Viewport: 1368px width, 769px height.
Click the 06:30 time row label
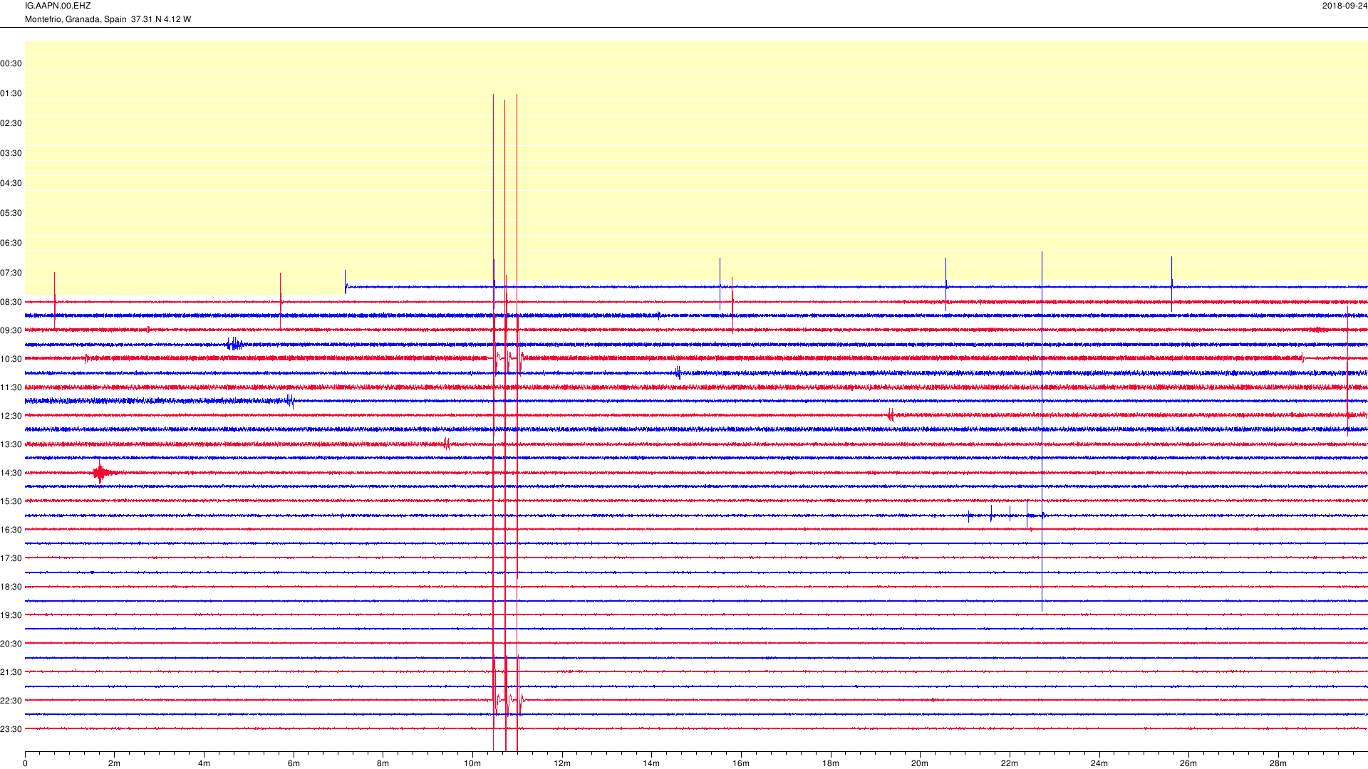pos(11,243)
